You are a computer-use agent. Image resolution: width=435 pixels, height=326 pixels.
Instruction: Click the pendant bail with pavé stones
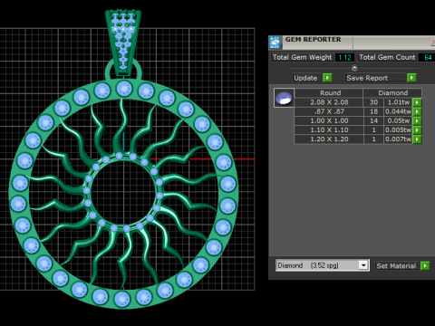pos(123,43)
